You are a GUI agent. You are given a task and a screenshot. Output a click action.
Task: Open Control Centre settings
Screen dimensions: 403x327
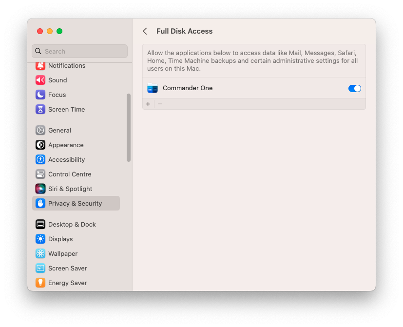pyautogui.click(x=40, y=174)
